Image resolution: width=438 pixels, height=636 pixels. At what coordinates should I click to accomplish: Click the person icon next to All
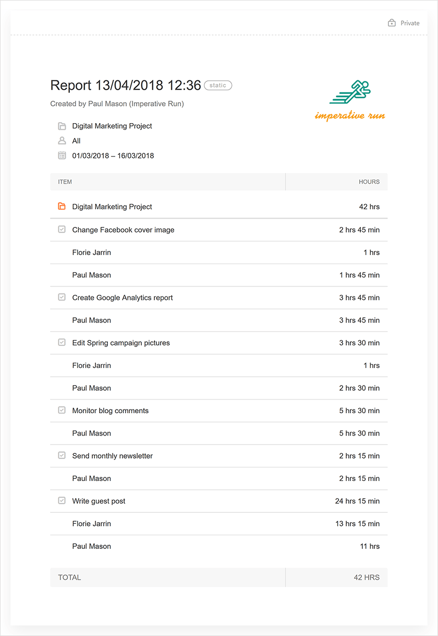[62, 141]
